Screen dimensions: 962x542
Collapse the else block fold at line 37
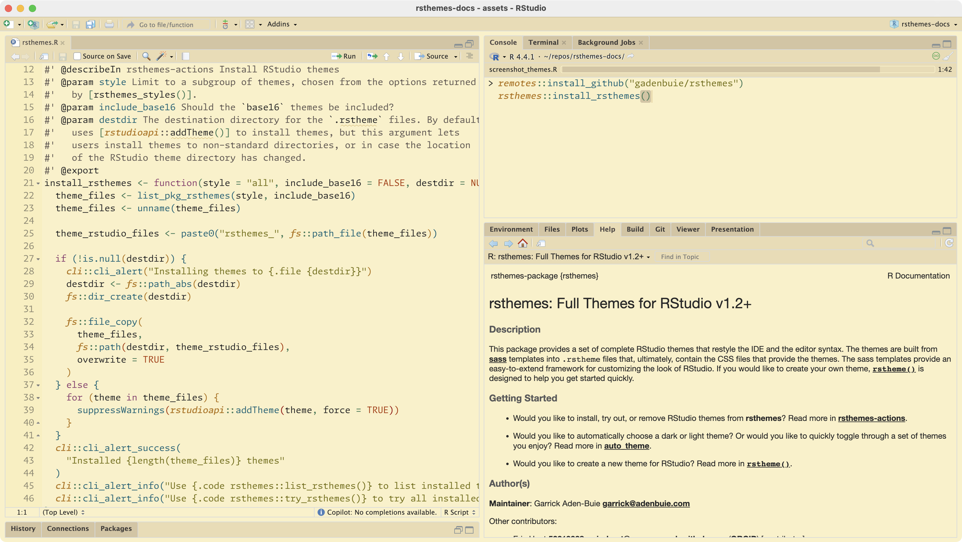pyautogui.click(x=38, y=385)
